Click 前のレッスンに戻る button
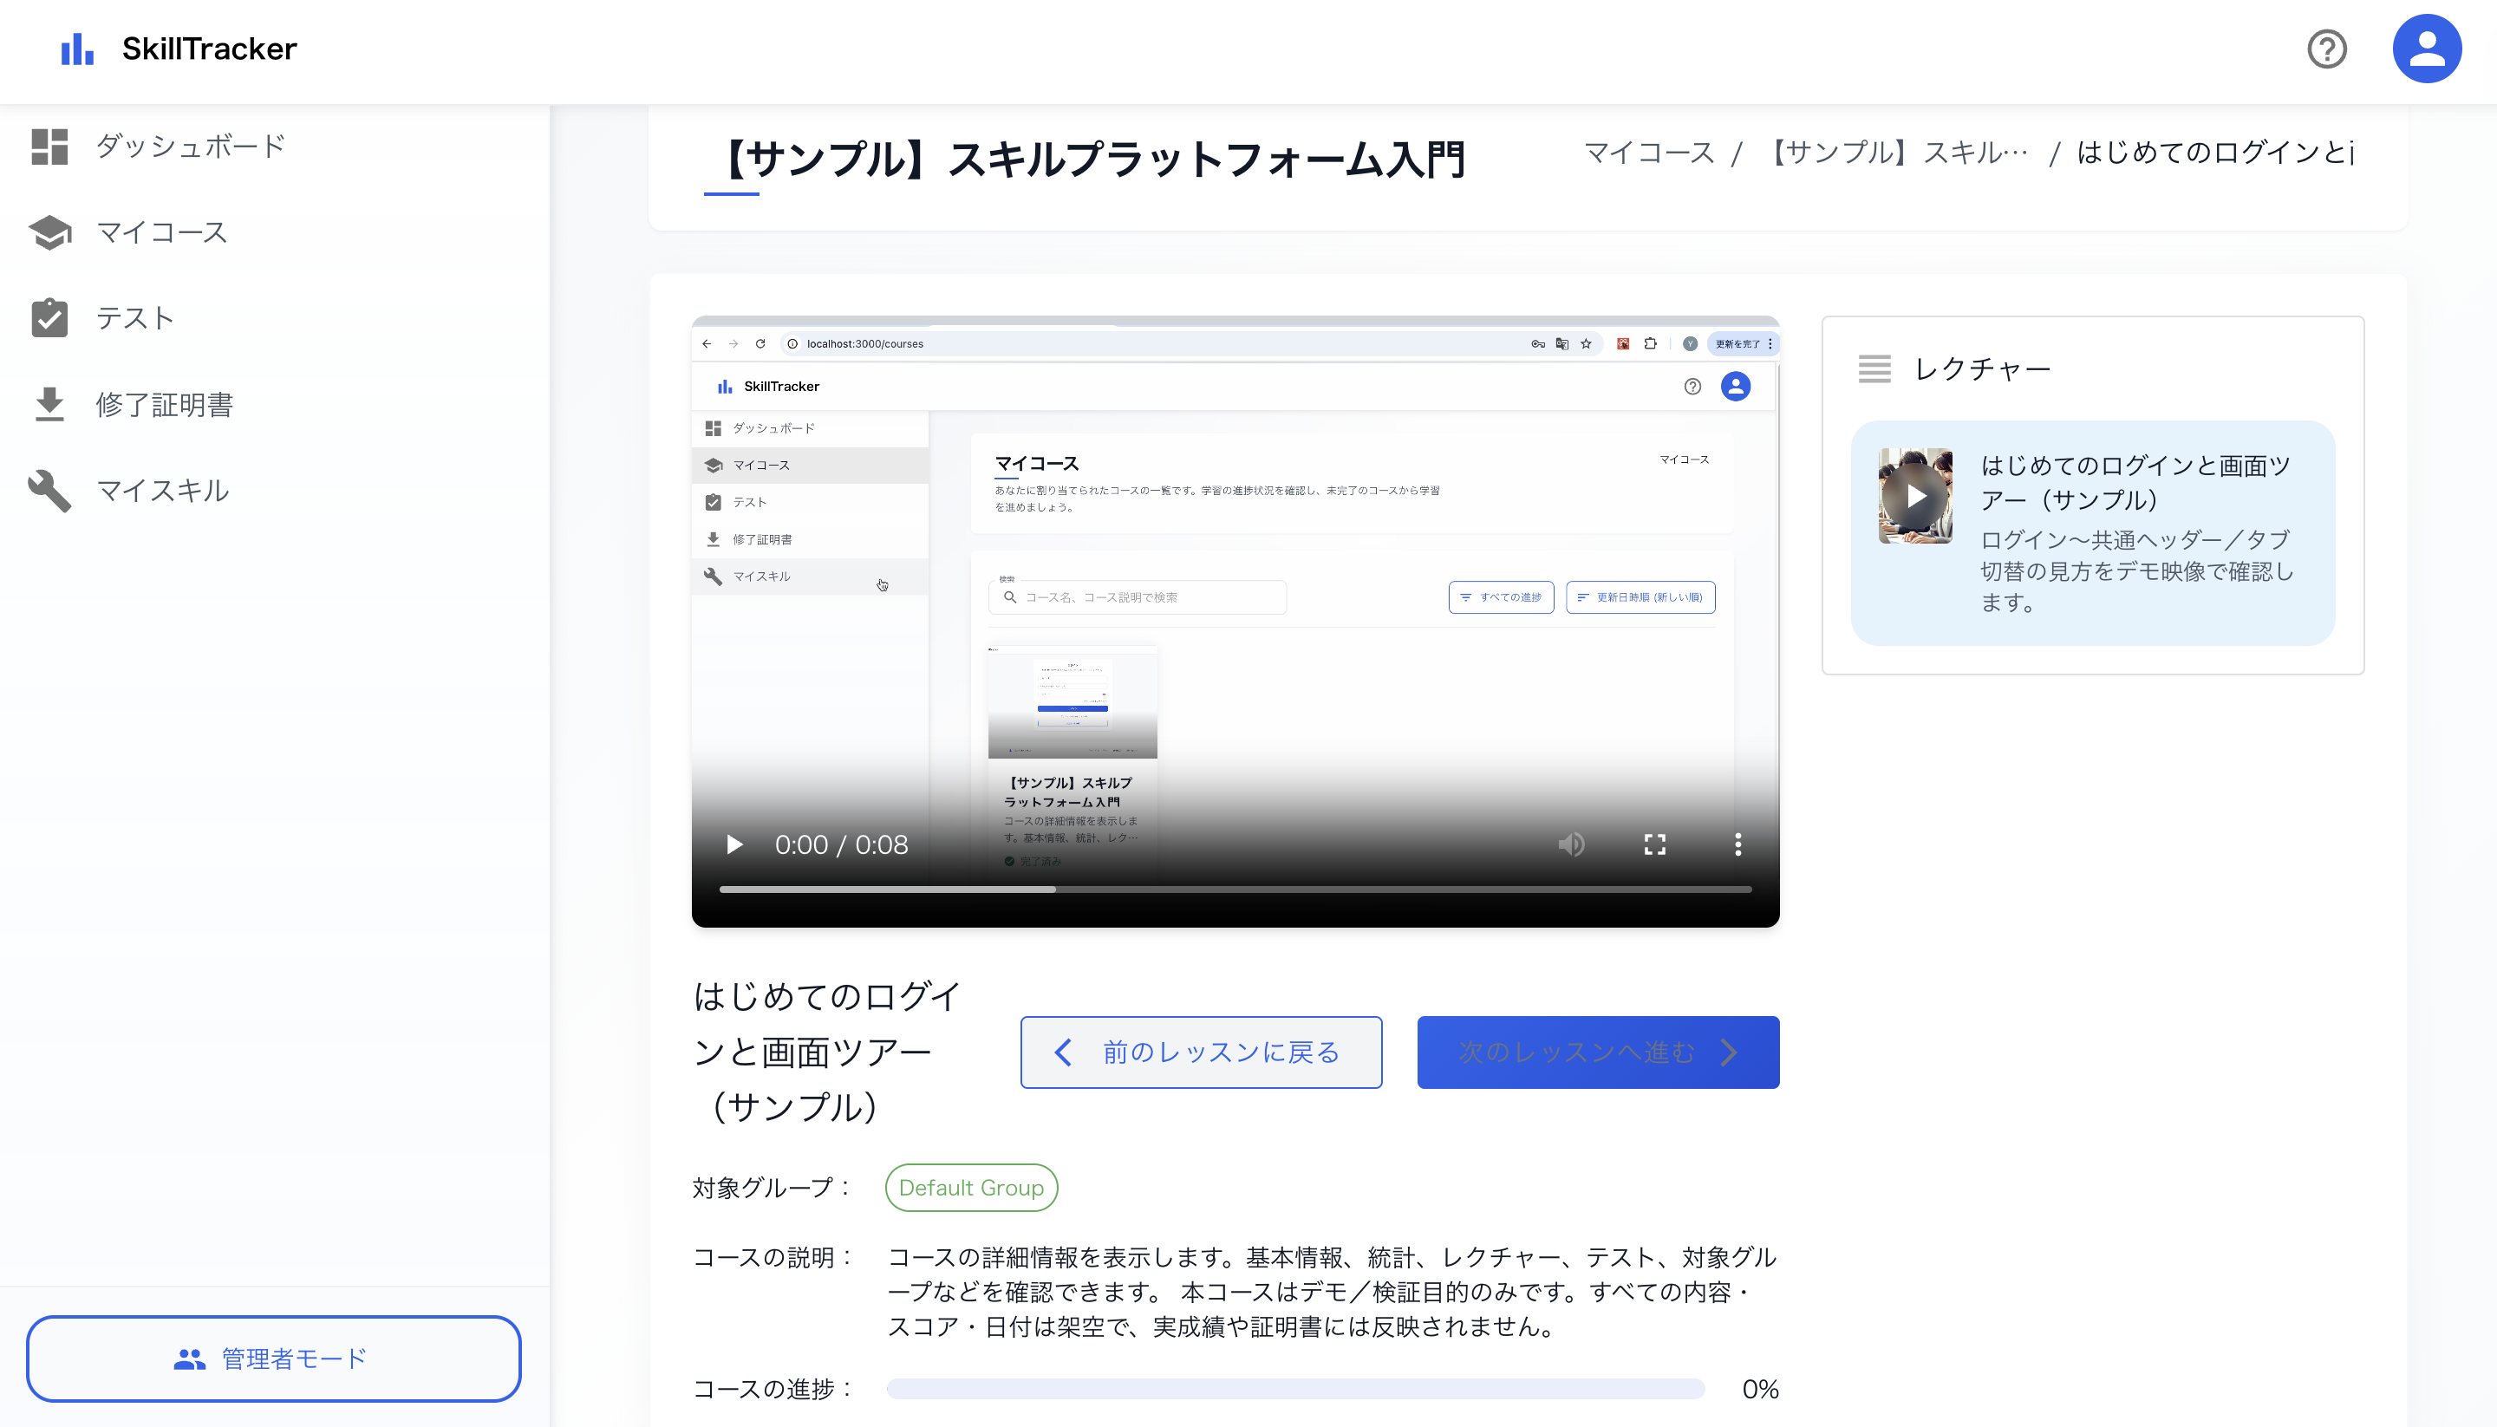2497x1427 pixels. click(1201, 1052)
